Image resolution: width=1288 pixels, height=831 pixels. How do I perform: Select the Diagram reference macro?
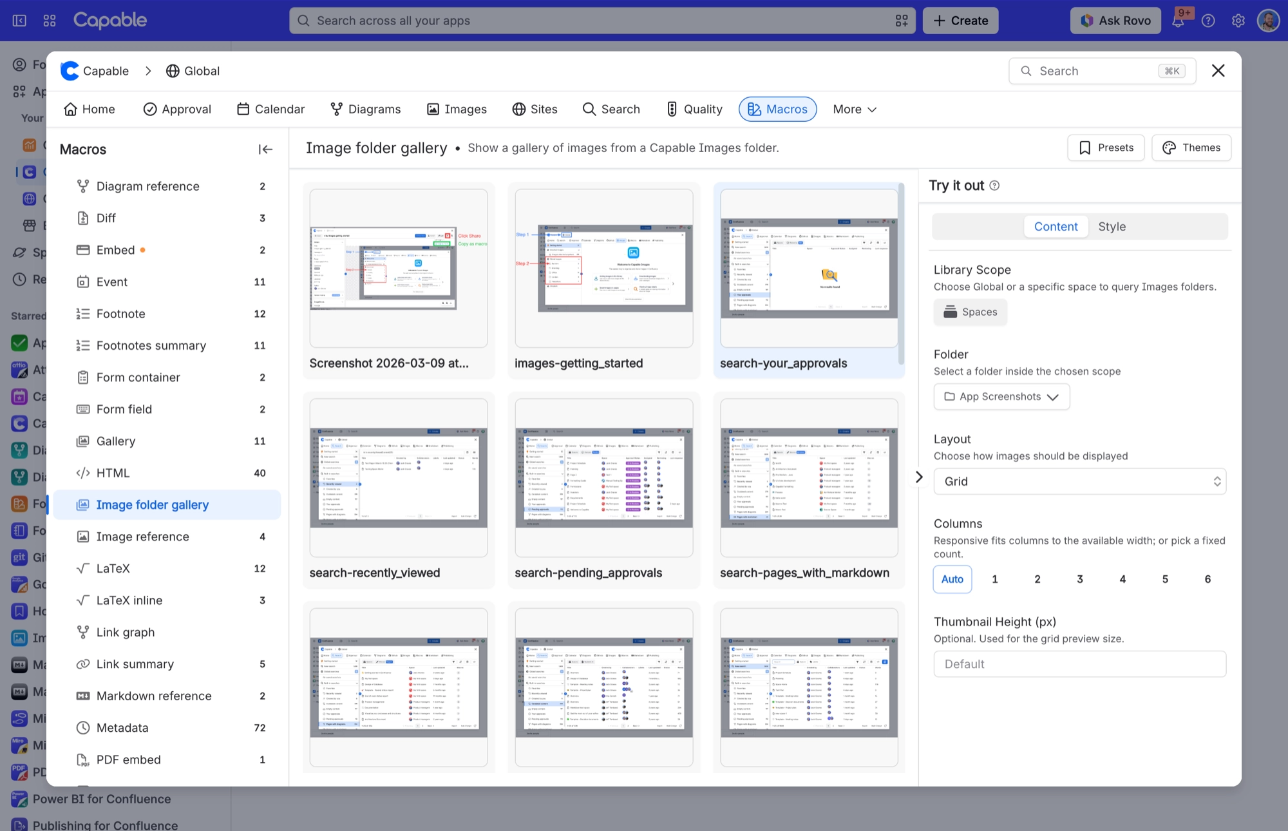pyautogui.click(x=167, y=186)
